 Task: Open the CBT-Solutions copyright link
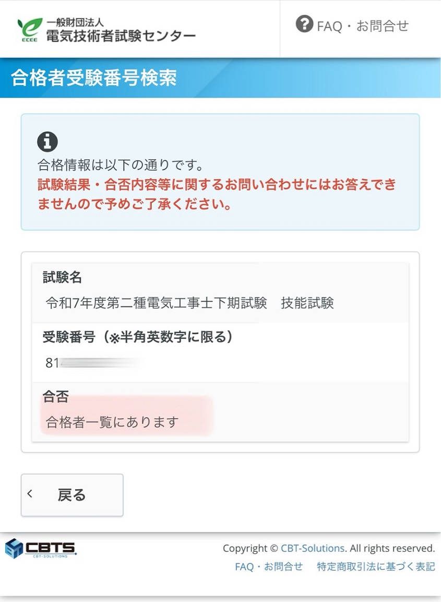312,548
